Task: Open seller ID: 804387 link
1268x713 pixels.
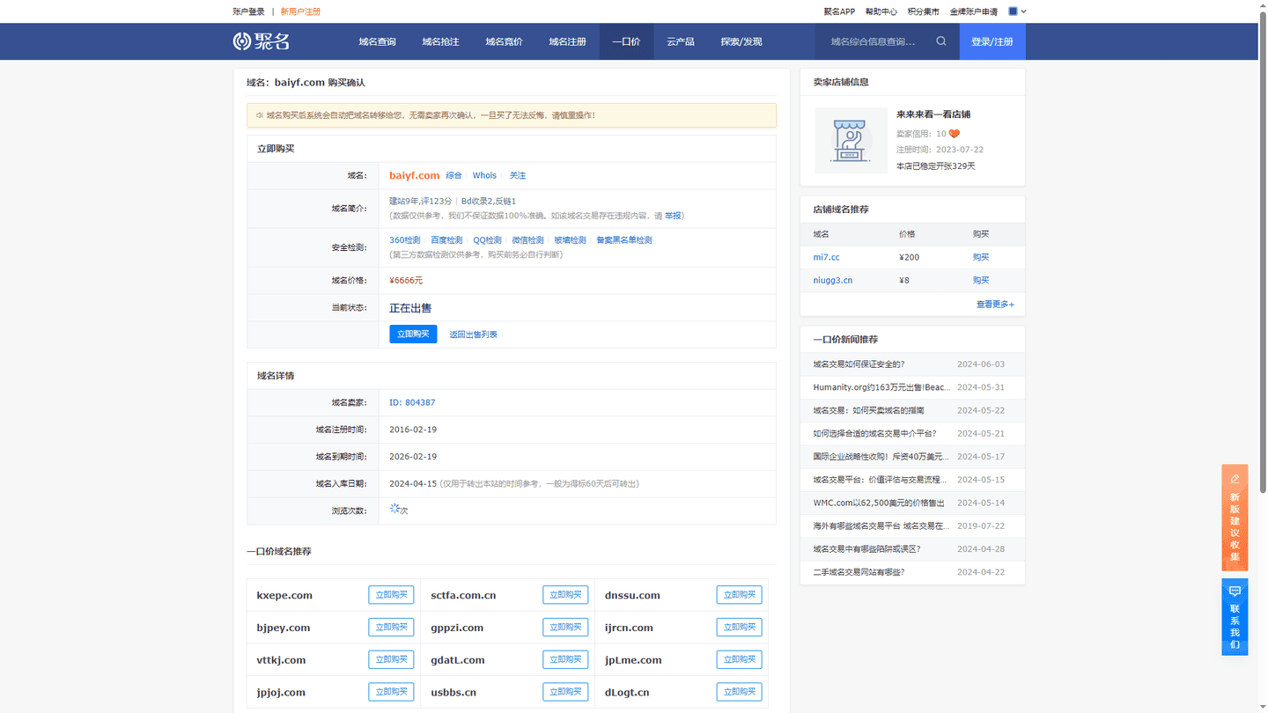Action: 412,402
